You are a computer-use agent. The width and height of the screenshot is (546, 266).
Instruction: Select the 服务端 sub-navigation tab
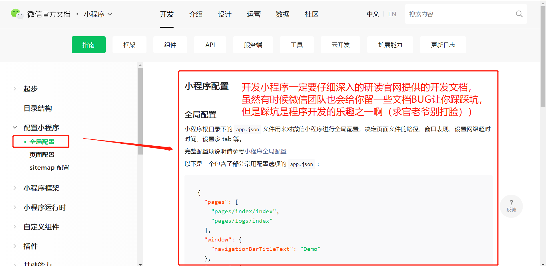[253, 45]
